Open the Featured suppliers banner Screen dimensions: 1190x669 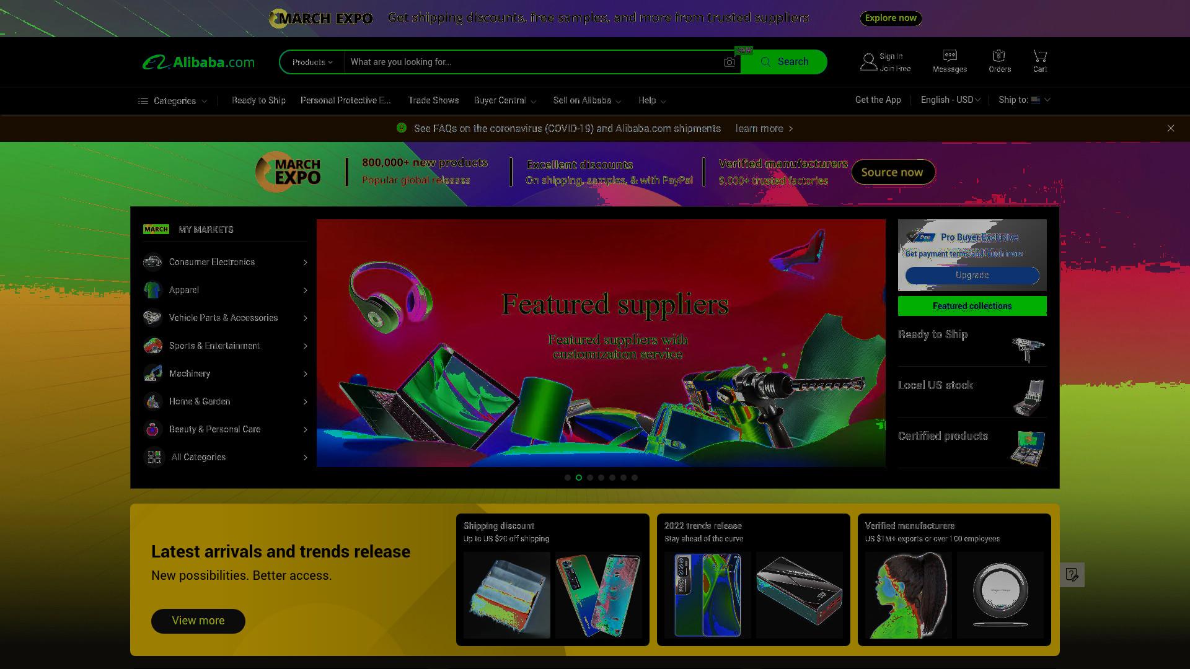[x=601, y=343]
